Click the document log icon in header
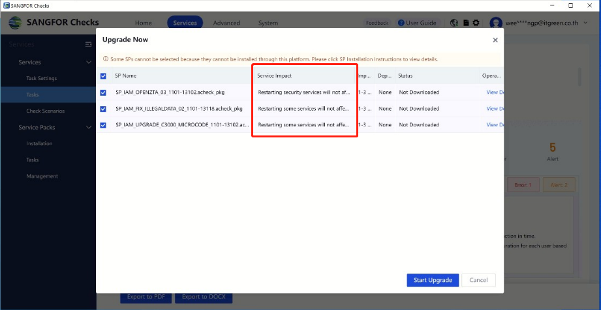 pyautogui.click(x=466, y=23)
